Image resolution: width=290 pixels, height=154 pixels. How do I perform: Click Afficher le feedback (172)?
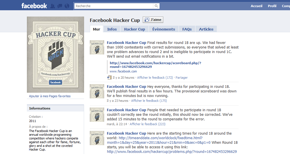pos(155,78)
